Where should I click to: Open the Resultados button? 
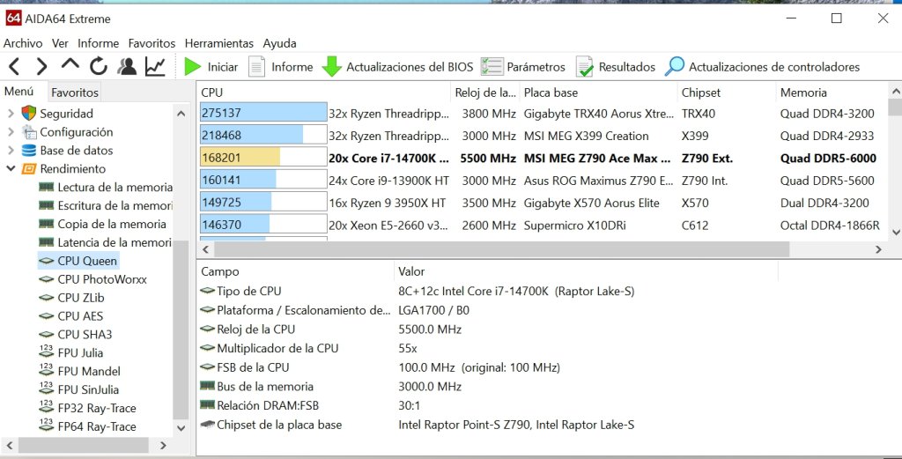(615, 67)
